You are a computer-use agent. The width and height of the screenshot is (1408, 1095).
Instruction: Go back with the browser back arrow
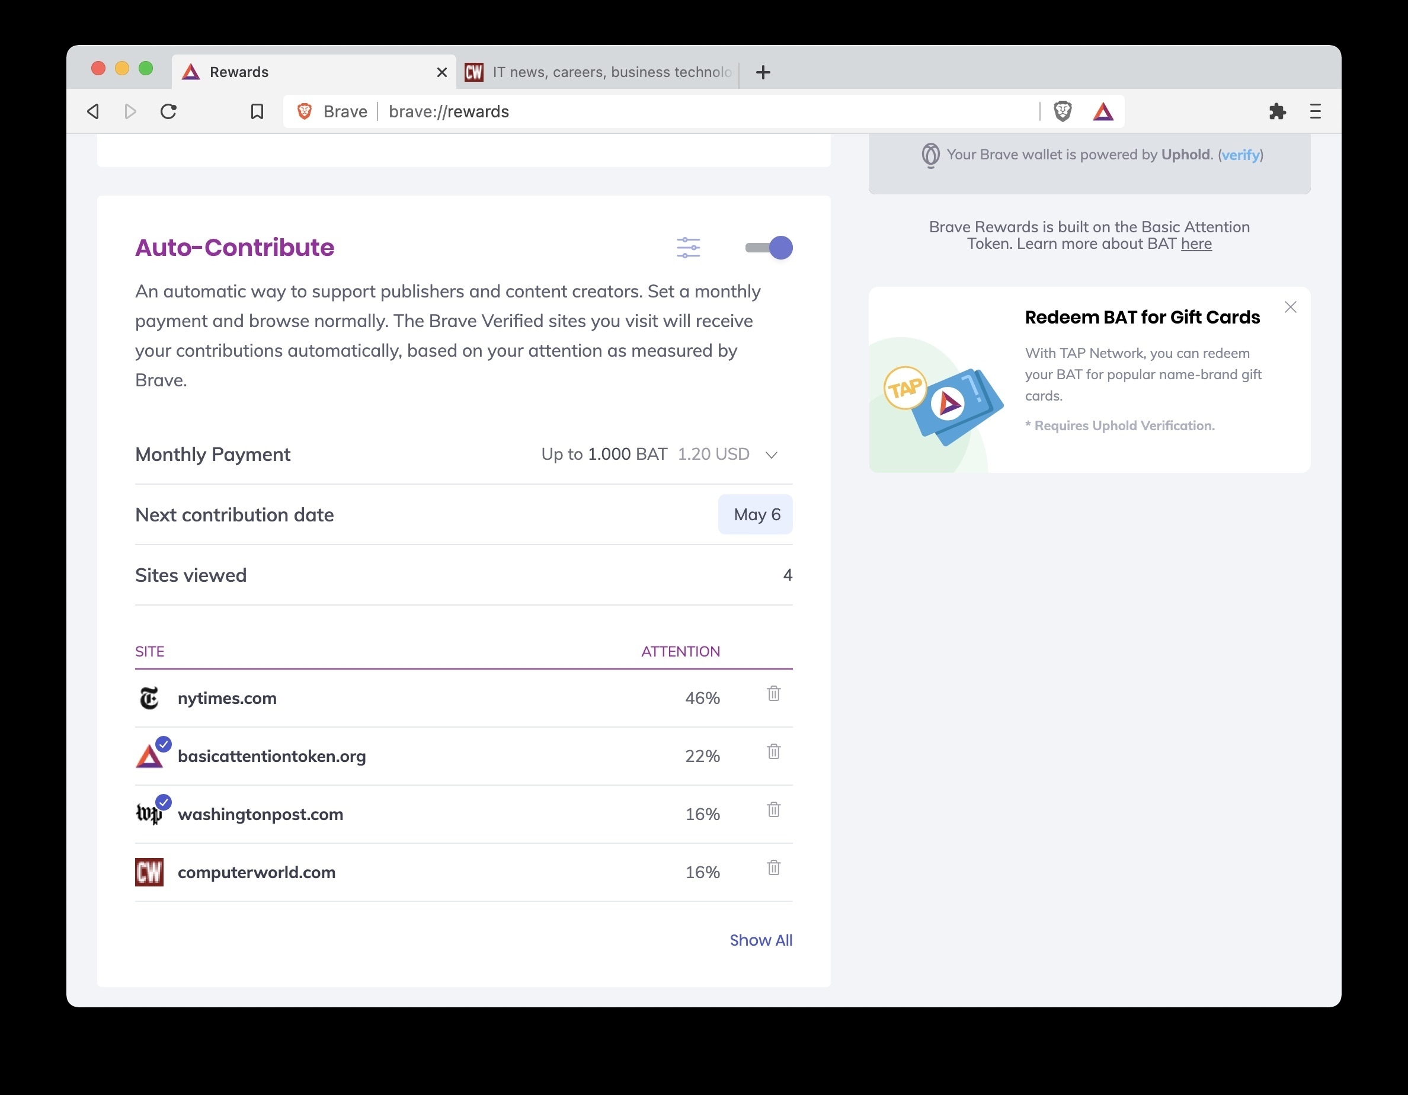[94, 111]
